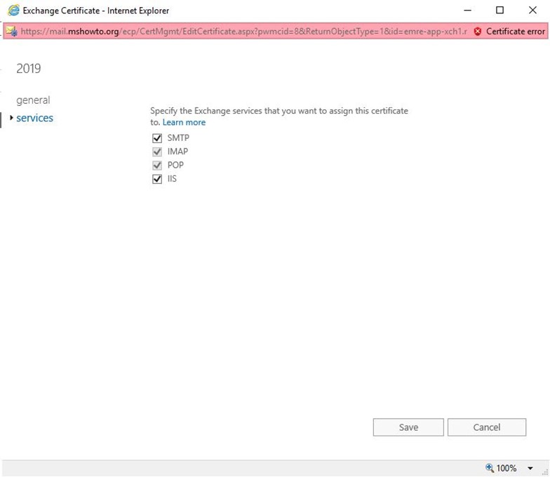Switch to the general tab
The image size is (550, 477).
coord(34,100)
